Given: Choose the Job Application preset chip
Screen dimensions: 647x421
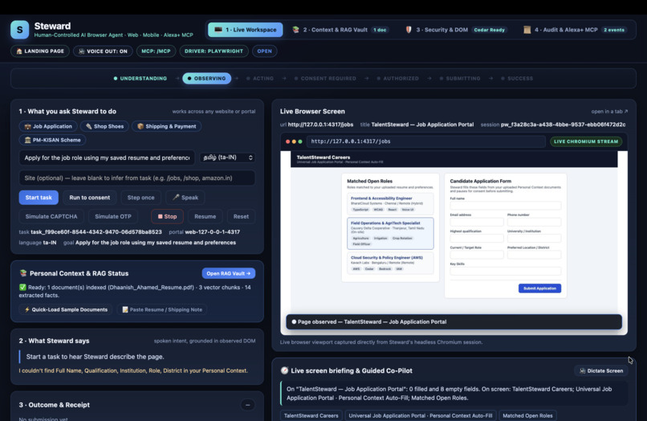Looking at the screenshot, I should pyautogui.click(x=48, y=126).
